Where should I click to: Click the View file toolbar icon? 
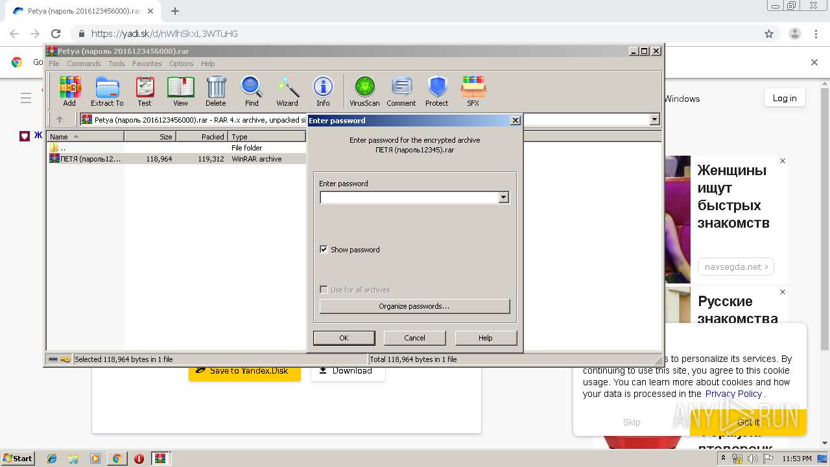click(180, 91)
